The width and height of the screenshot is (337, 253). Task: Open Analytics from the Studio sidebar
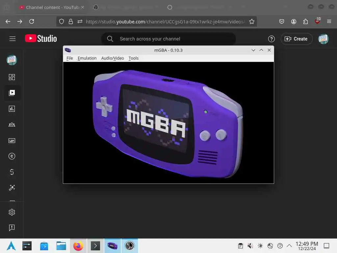12,109
